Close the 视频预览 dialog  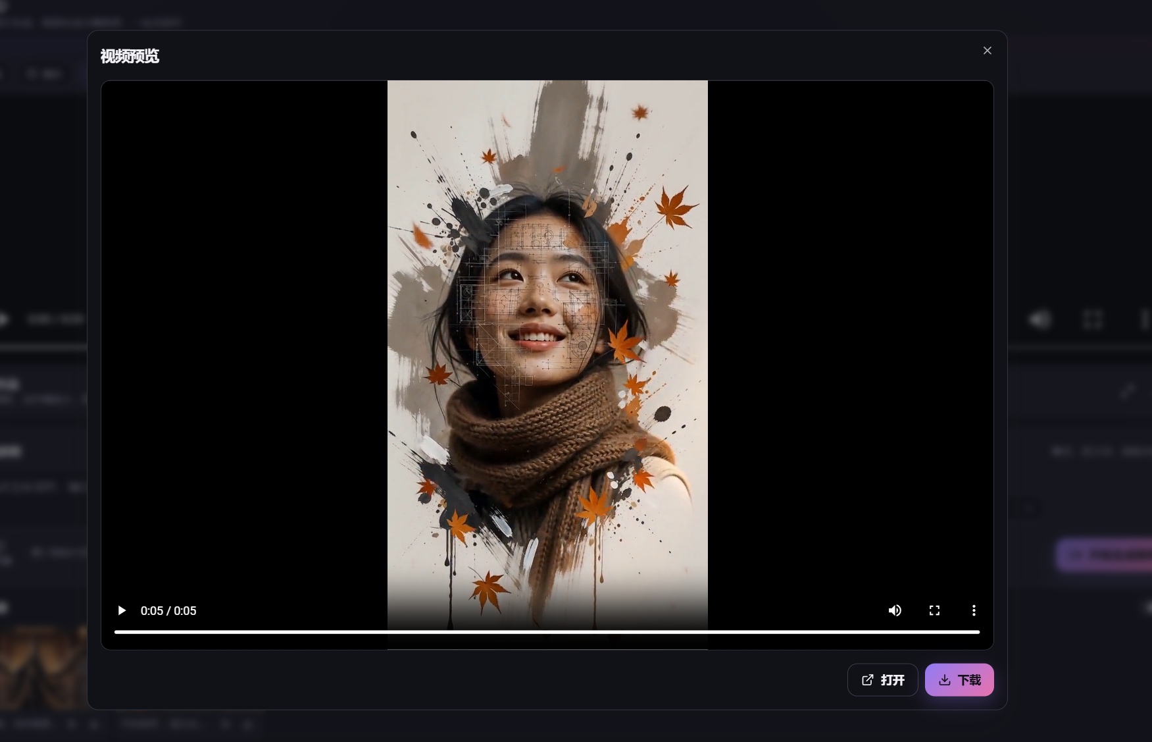[x=987, y=51]
